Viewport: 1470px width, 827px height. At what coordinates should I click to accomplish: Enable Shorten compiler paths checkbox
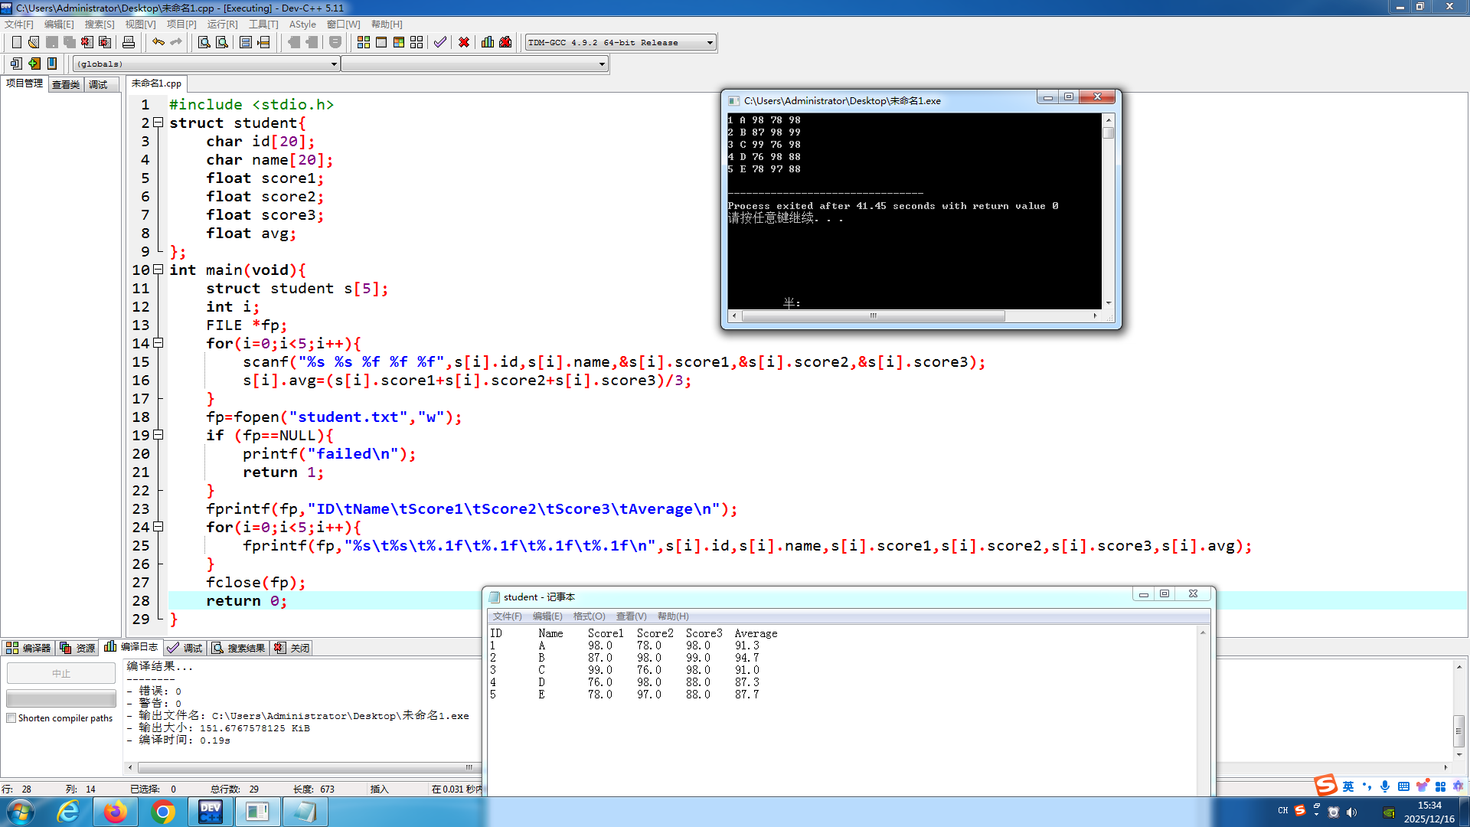pyautogui.click(x=11, y=718)
